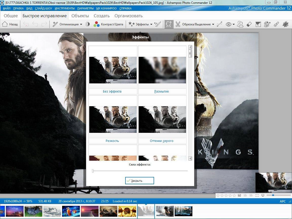292x219 pixels.
Task: Open the СЛАЙД-ШОУ menu
Action: 43,8
